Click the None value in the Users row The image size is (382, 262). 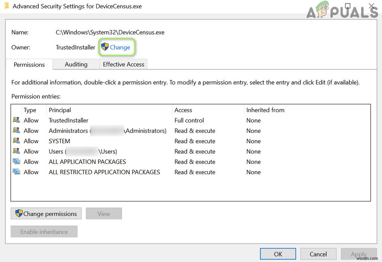(253, 151)
